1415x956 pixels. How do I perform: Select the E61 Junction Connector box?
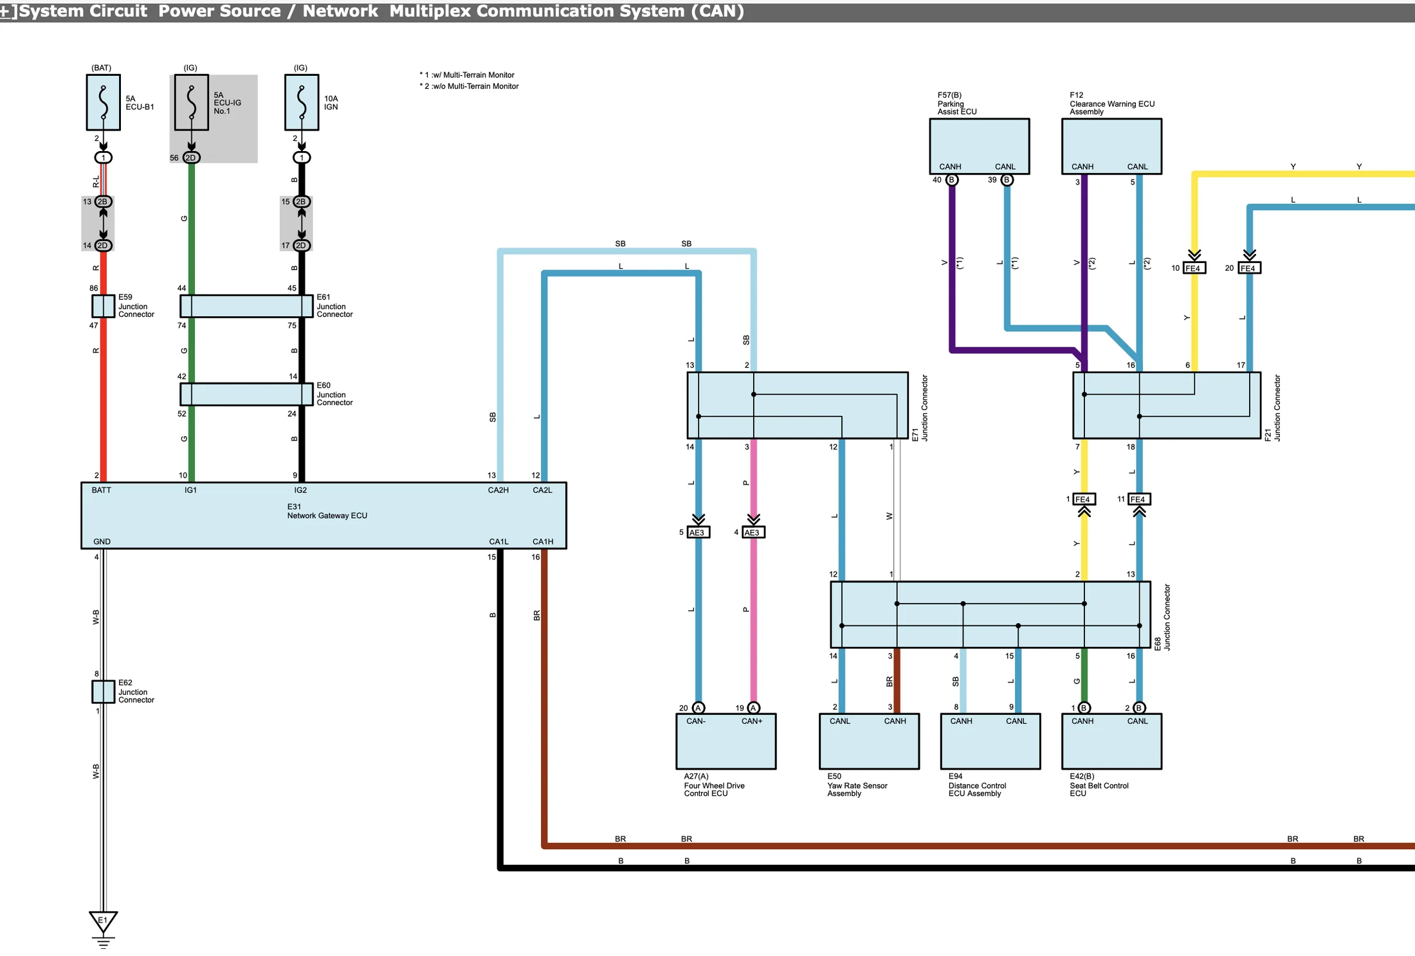click(x=246, y=306)
